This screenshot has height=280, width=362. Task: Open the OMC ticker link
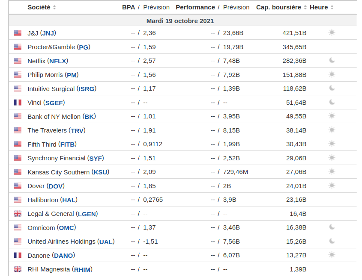coord(66,228)
